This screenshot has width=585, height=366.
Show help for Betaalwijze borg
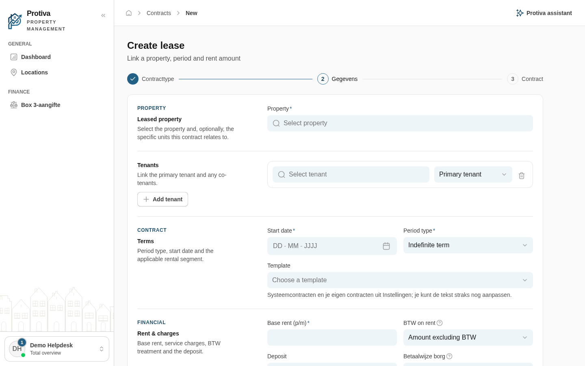[449, 356]
